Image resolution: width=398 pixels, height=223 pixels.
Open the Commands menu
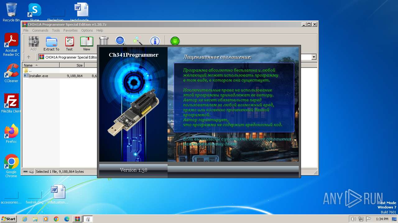(40, 30)
